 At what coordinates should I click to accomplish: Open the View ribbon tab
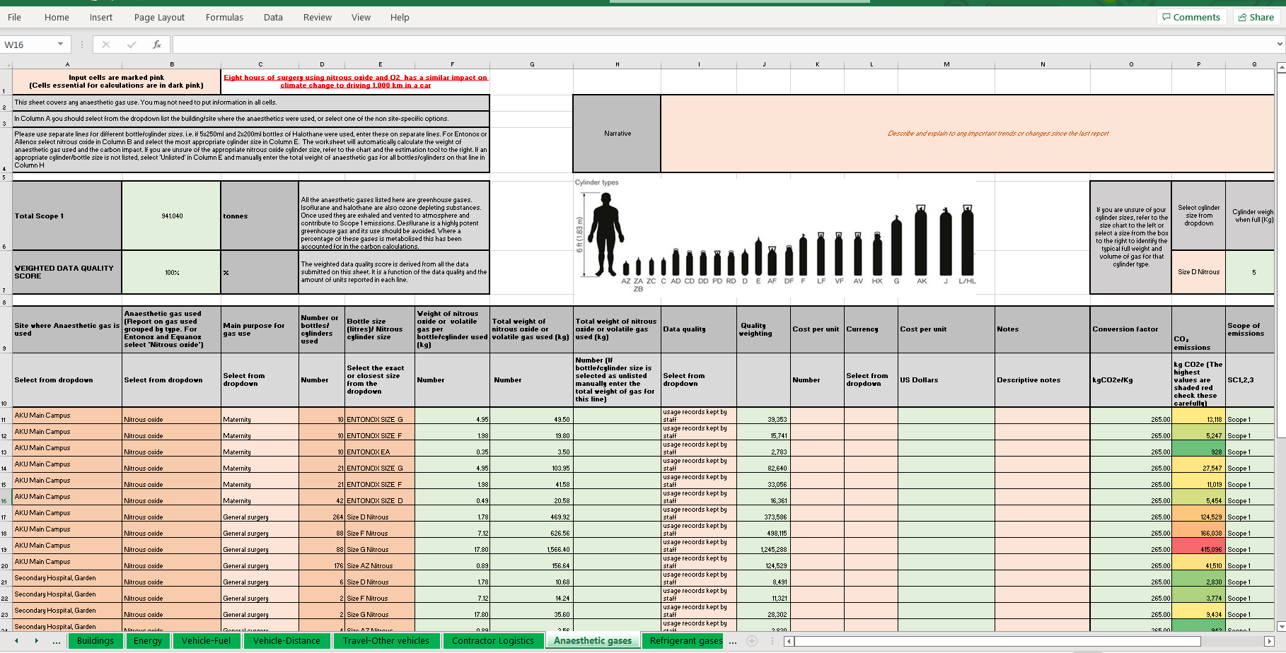(361, 17)
